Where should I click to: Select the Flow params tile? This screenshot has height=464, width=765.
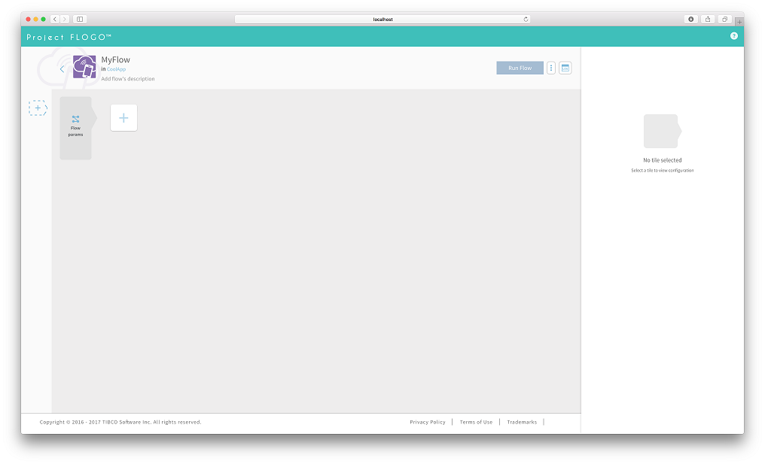(x=76, y=128)
